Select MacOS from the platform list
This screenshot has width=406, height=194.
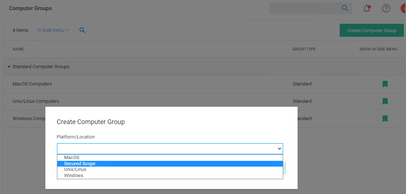(x=72, y=158)
